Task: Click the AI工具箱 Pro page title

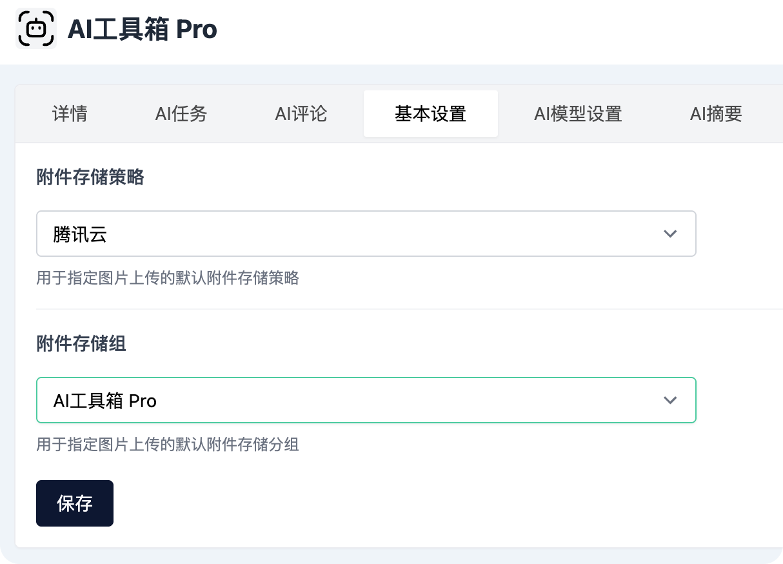Action: pyautogui.click(x=143, y=29)
